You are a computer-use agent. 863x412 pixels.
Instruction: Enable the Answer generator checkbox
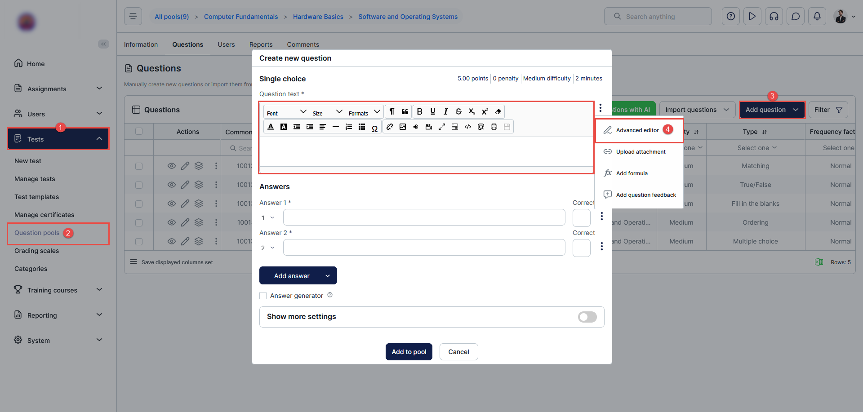click(x=263, y=296)
